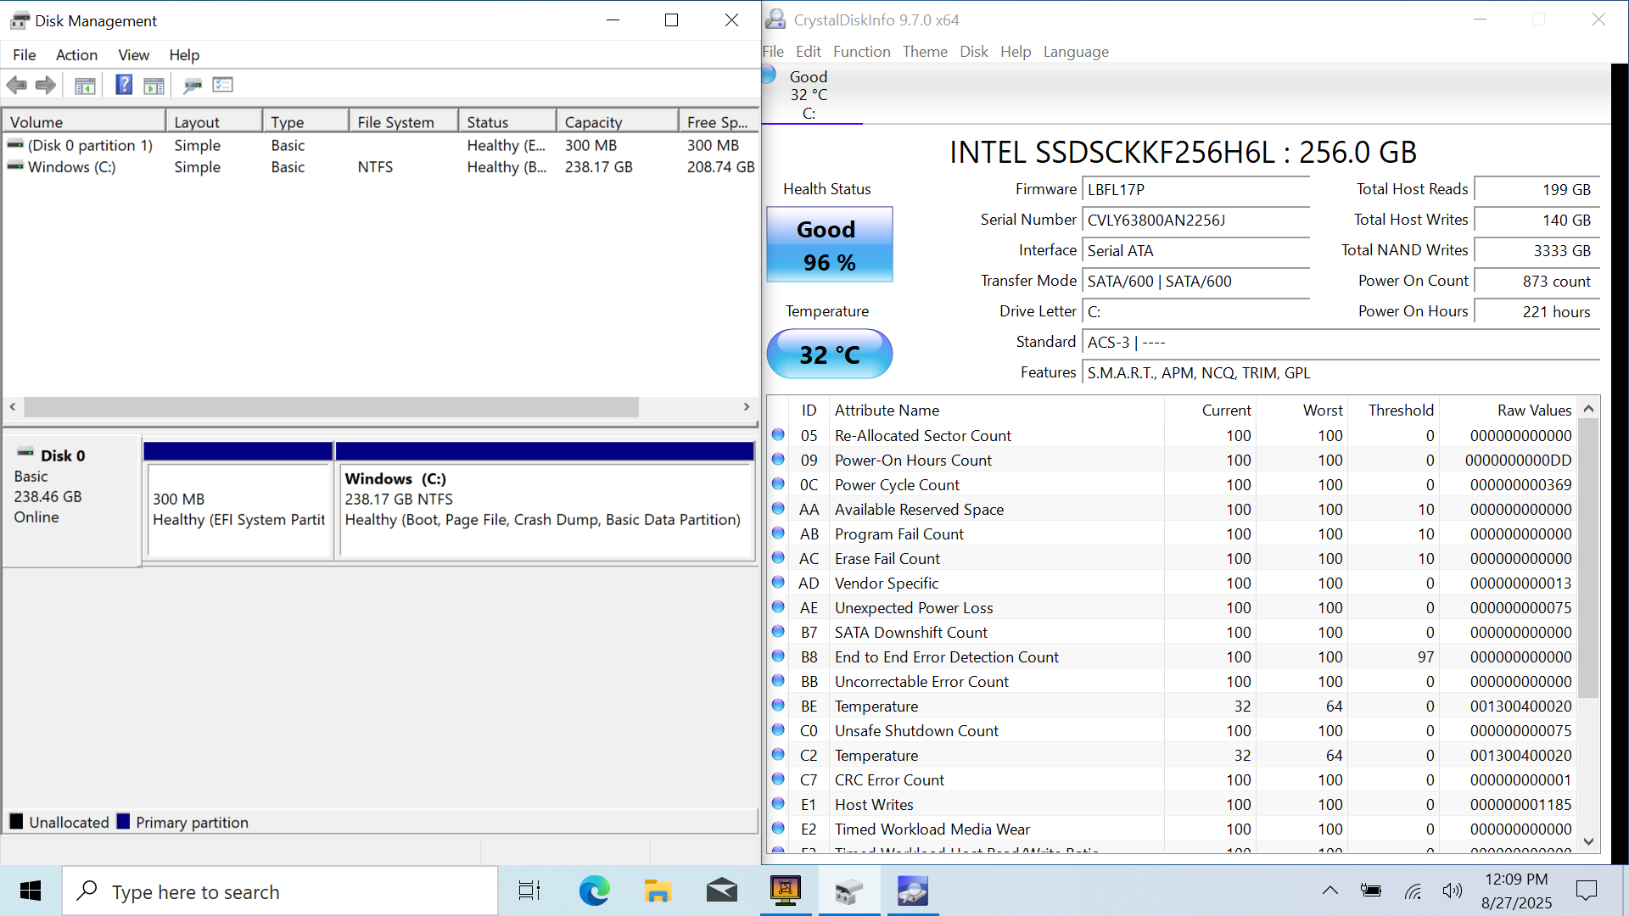Open the notification center icon

(1586, 891)
